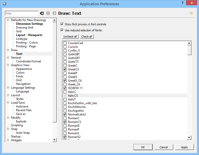Screen dimensions: 199x155
Task: Uncheck the RomanS2 font checkbox
Action: 65,137
